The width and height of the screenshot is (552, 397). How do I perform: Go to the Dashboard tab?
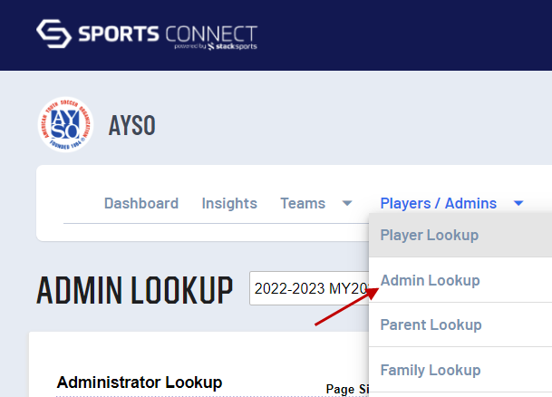coord(141,203)
